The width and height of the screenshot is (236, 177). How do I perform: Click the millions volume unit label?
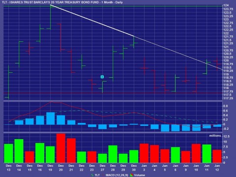[x=215, y=136]
